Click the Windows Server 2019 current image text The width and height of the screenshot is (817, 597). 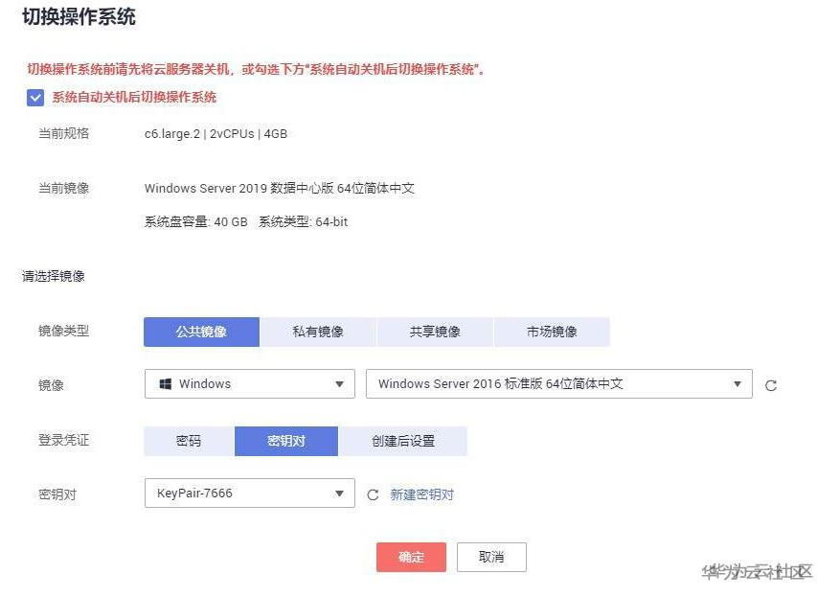[279, 189]
